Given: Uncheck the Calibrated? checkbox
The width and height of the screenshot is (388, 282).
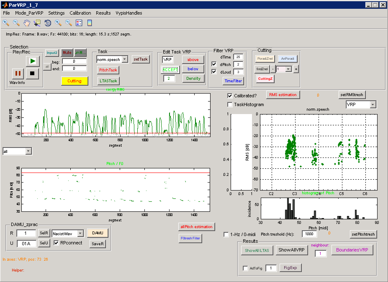Looking at the screenshot, I should tap(230, 96).
